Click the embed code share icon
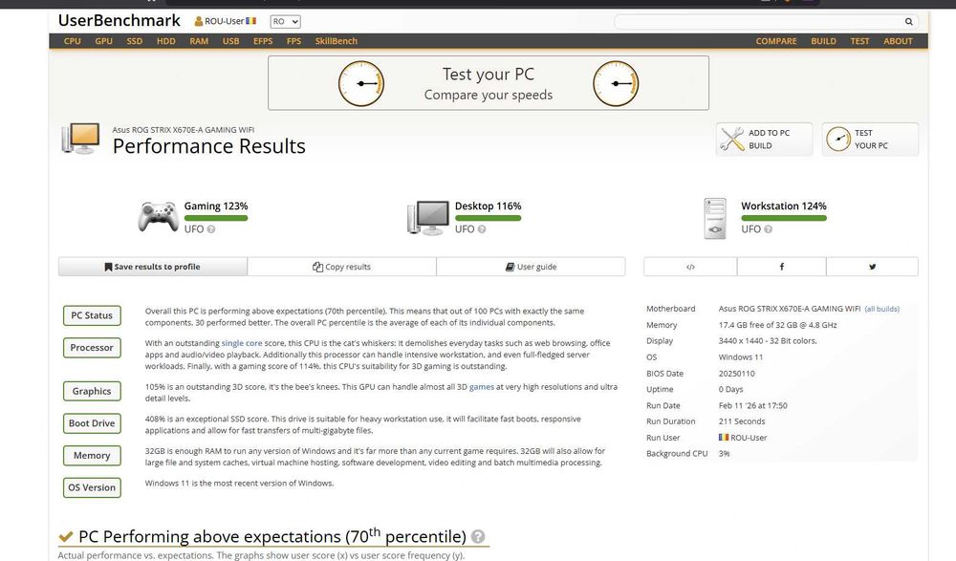Screen dimensions: 956x561 tap(690, 267)
